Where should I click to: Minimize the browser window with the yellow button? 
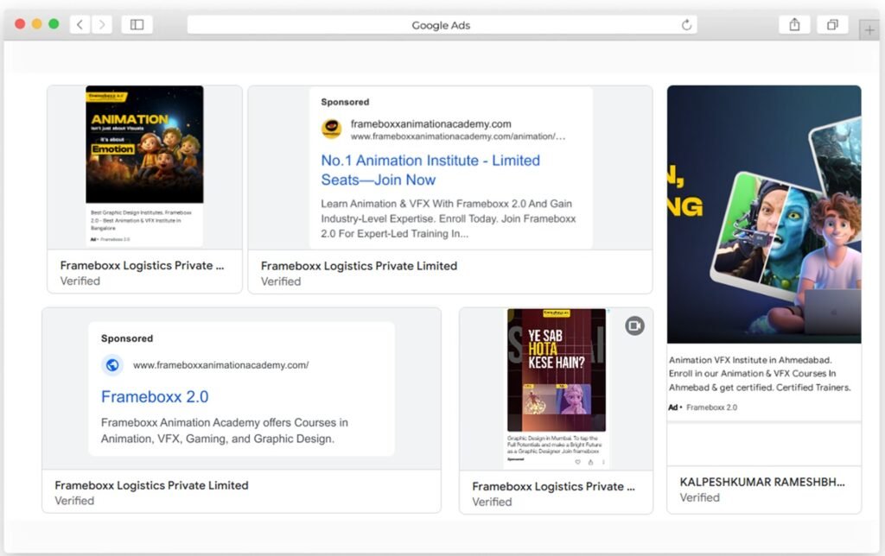[36, 23]
